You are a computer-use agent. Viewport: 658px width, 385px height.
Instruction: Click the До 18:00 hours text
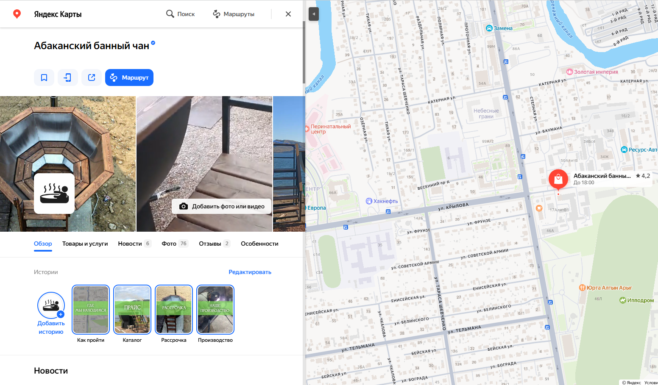584,183
